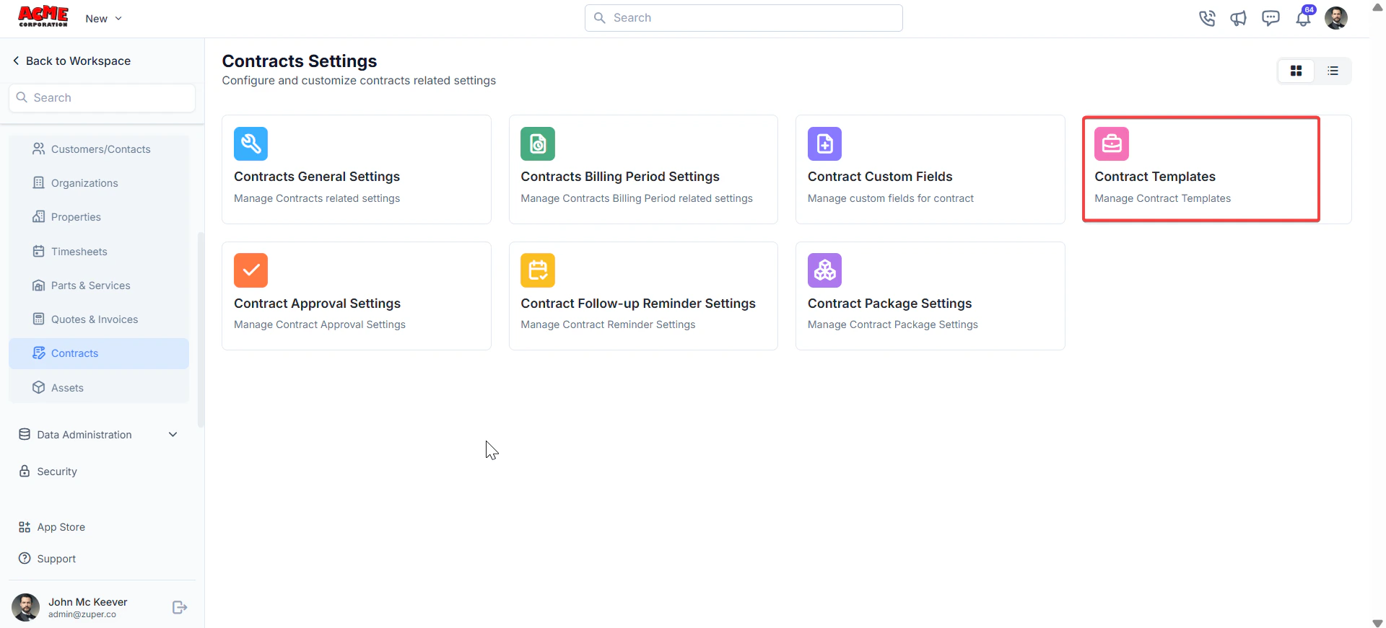
Task: Click page scrollbar up arrow
Action: pyautogui.click(x=1377, y=6)
